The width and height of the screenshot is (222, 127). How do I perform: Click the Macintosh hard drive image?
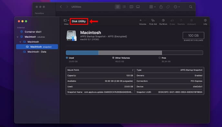(71, 36)
